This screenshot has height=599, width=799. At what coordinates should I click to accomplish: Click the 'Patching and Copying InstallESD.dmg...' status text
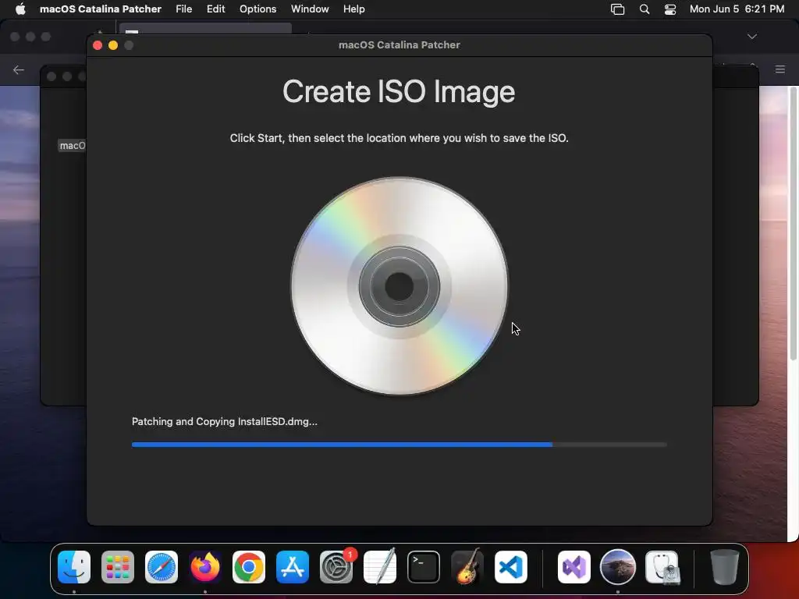point(224,422)
